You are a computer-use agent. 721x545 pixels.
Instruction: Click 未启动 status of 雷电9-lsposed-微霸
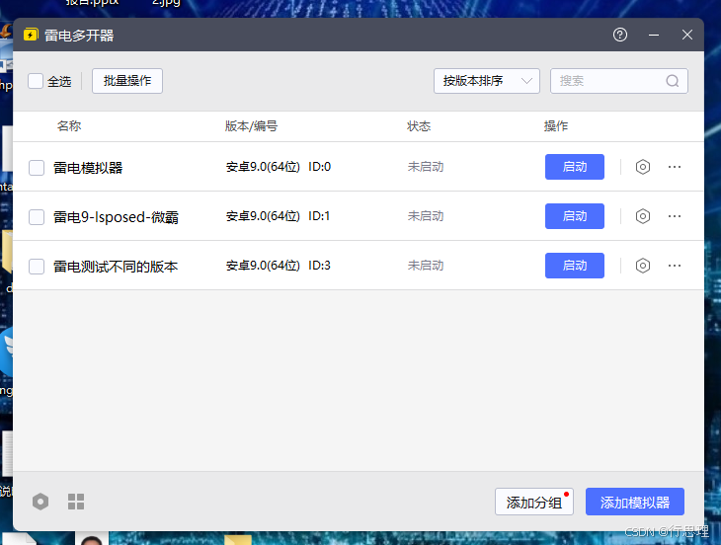tap(426, 216)
